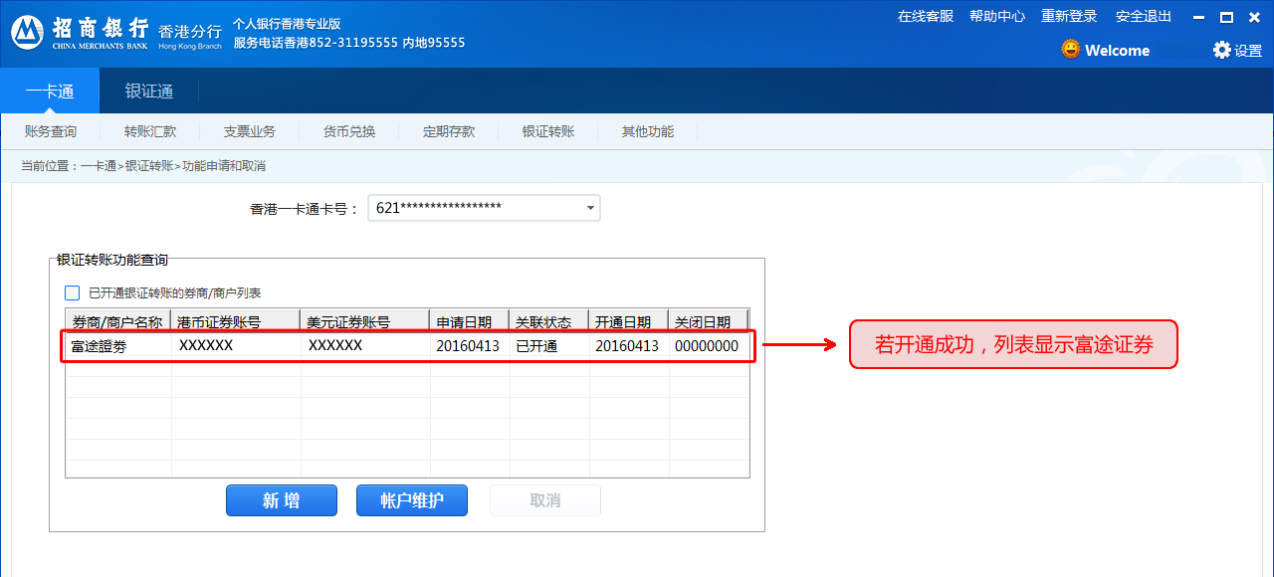
Task: Click the 00000000 close date cell
Action: (707, 346)
